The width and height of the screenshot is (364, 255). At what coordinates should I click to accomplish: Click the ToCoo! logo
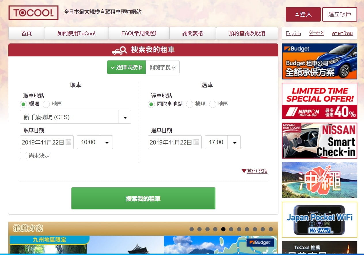coord(33,13)
